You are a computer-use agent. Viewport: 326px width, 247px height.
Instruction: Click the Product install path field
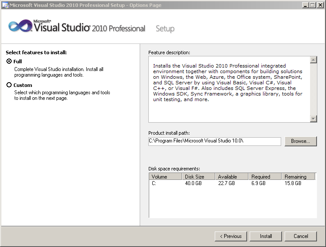(x=215, y=141)
